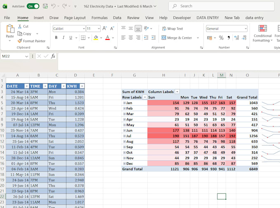Click Decrease Decimal icon
This screenshot has height=208, width=280.
point(244,38)
